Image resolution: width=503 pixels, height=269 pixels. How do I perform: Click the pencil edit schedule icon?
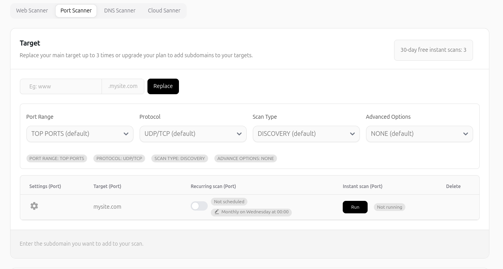(217, 212)
